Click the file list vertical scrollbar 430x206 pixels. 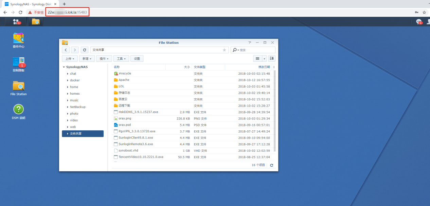(275, 111)
